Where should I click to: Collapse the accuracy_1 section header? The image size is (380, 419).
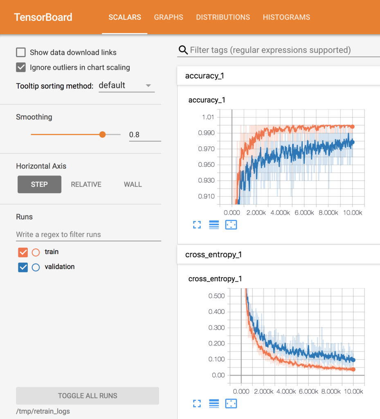tap(279, 76)
